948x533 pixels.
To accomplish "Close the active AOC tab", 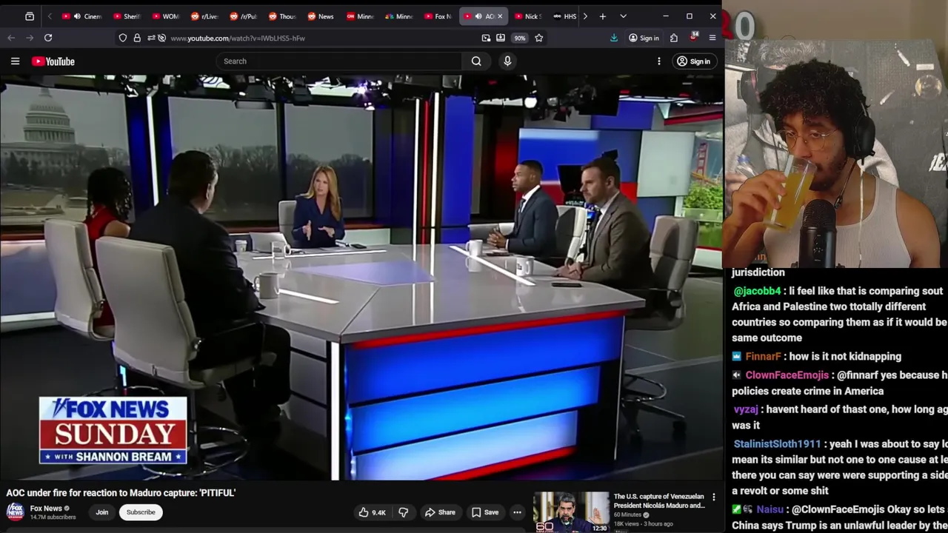I will 500,16.
